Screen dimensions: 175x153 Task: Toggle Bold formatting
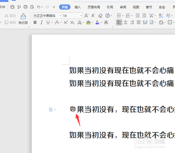click(35, 22)
